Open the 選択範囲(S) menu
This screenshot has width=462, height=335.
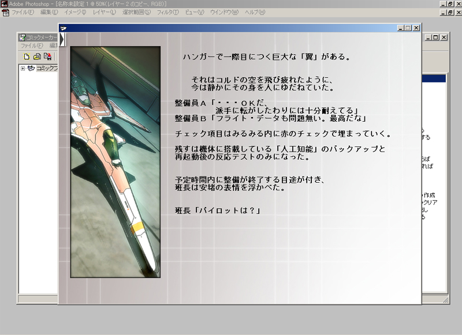136,12
